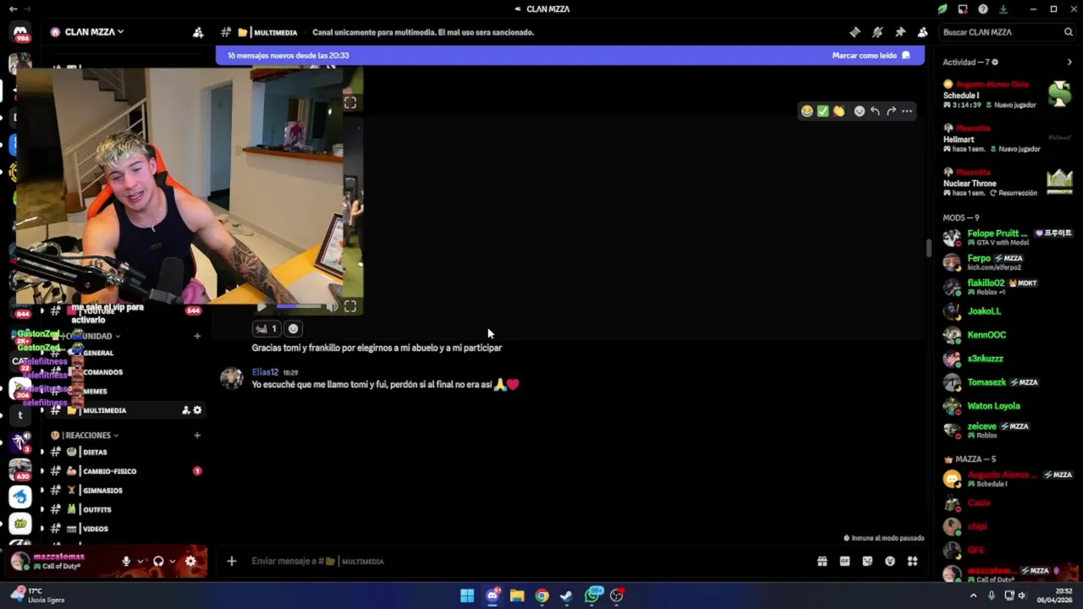The height and width of the screenshot is (609, 1083).
Task: Open the apps launcher icon in message bar
Action: [x=912, y=561]
